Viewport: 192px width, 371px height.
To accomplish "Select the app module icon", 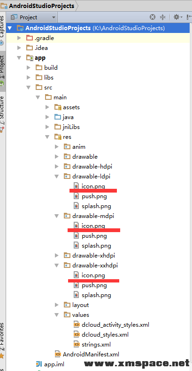I will coord(30,58).
